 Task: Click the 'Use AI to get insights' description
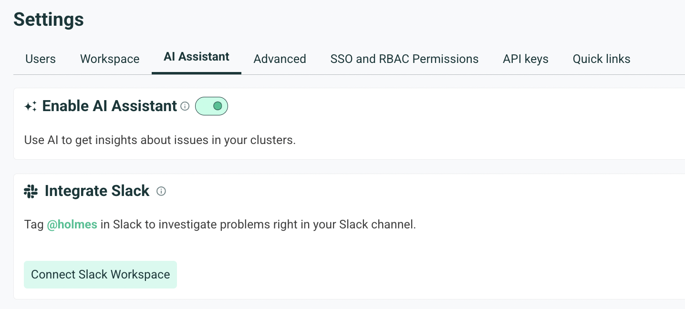(160, 141)
